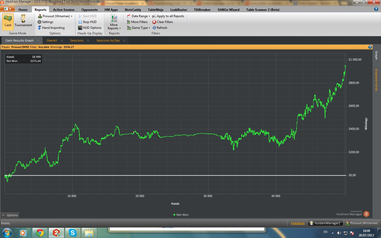The image size is (381, 238).
Task: Open Windows Media Player from taskbar
Action: 23,233
